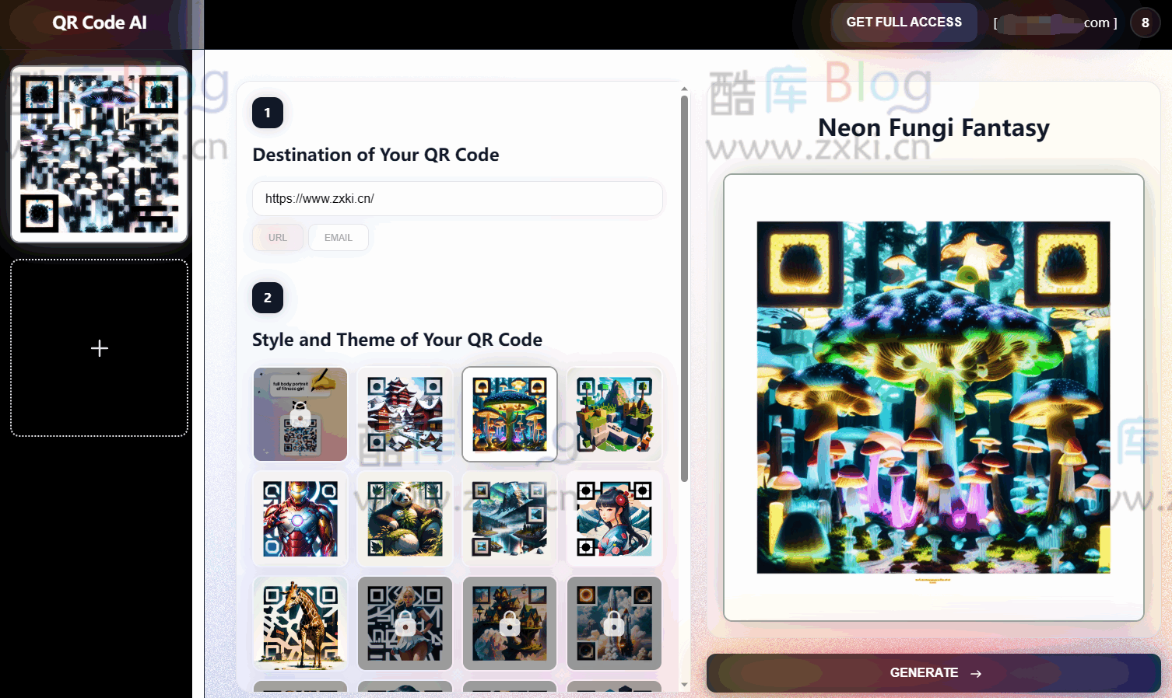Screen dimensions: 1172x698
Task: Select the fitness girl portrait style
Action: click(x=300, y=414)
